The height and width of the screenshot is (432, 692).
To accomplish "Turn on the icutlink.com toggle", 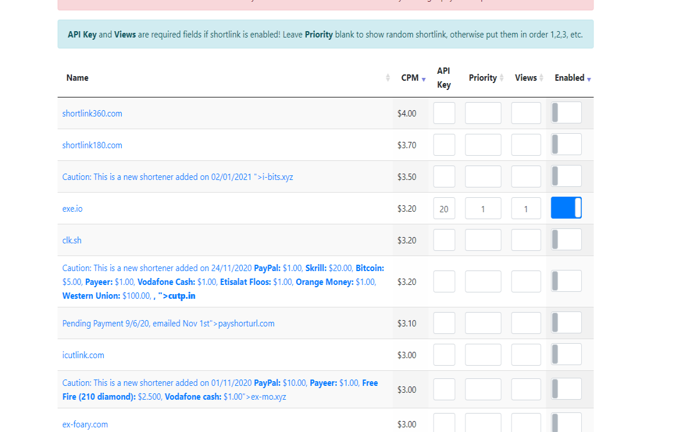I will tap(566, 354).
